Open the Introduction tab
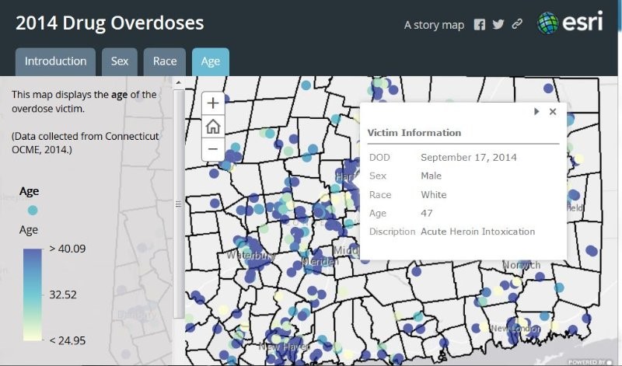 tap(55, 61)
